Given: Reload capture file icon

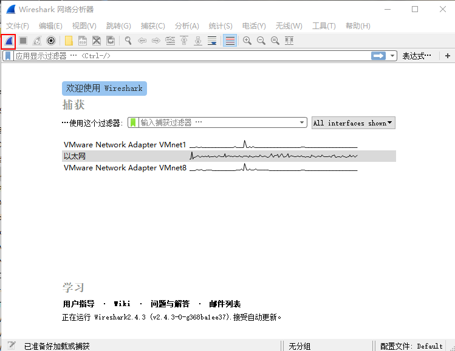Looking at the screenshot, I should coord(111,41).
